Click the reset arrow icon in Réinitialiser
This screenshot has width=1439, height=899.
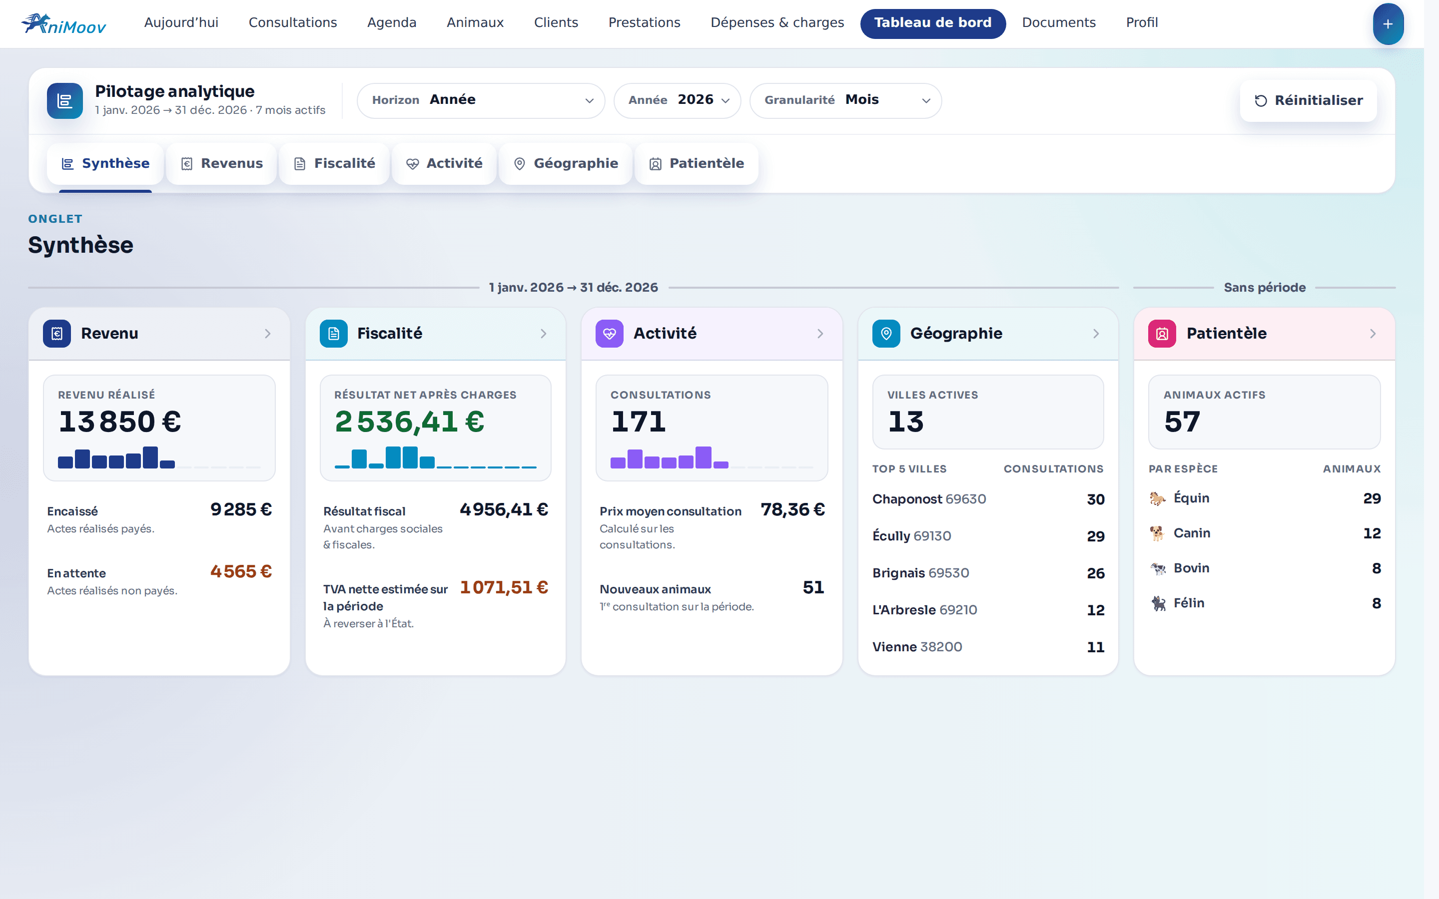click(x=1261, y=101)
